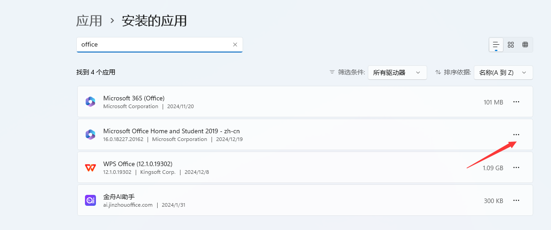
Task: Go back to 应用 breadcrumb
Action: pos(89,21)
